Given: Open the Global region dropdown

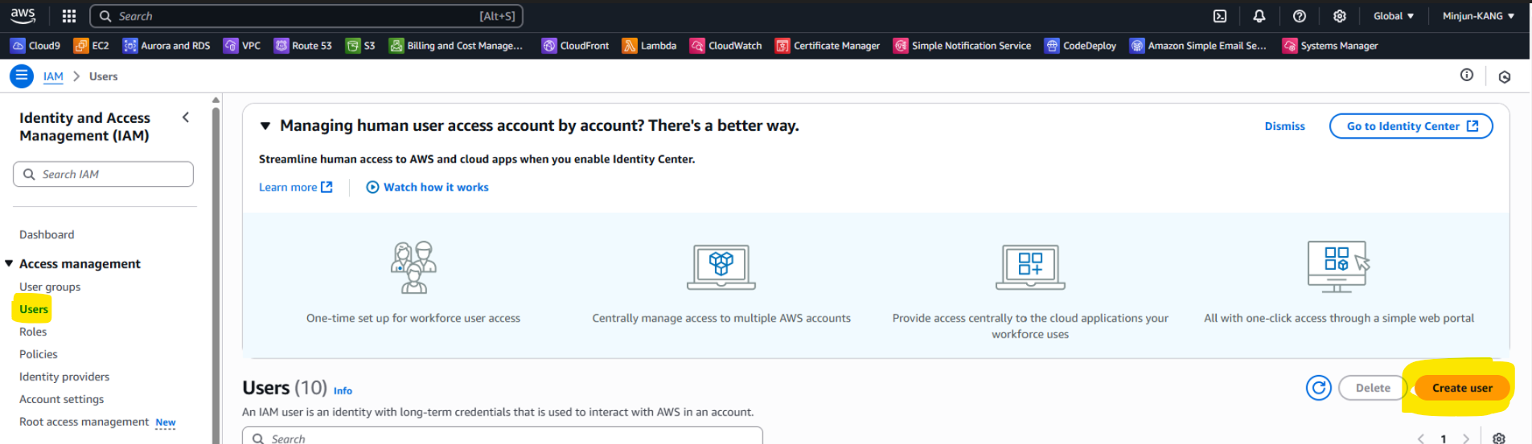Looking at the screenshot, I should coord(1394,16).
